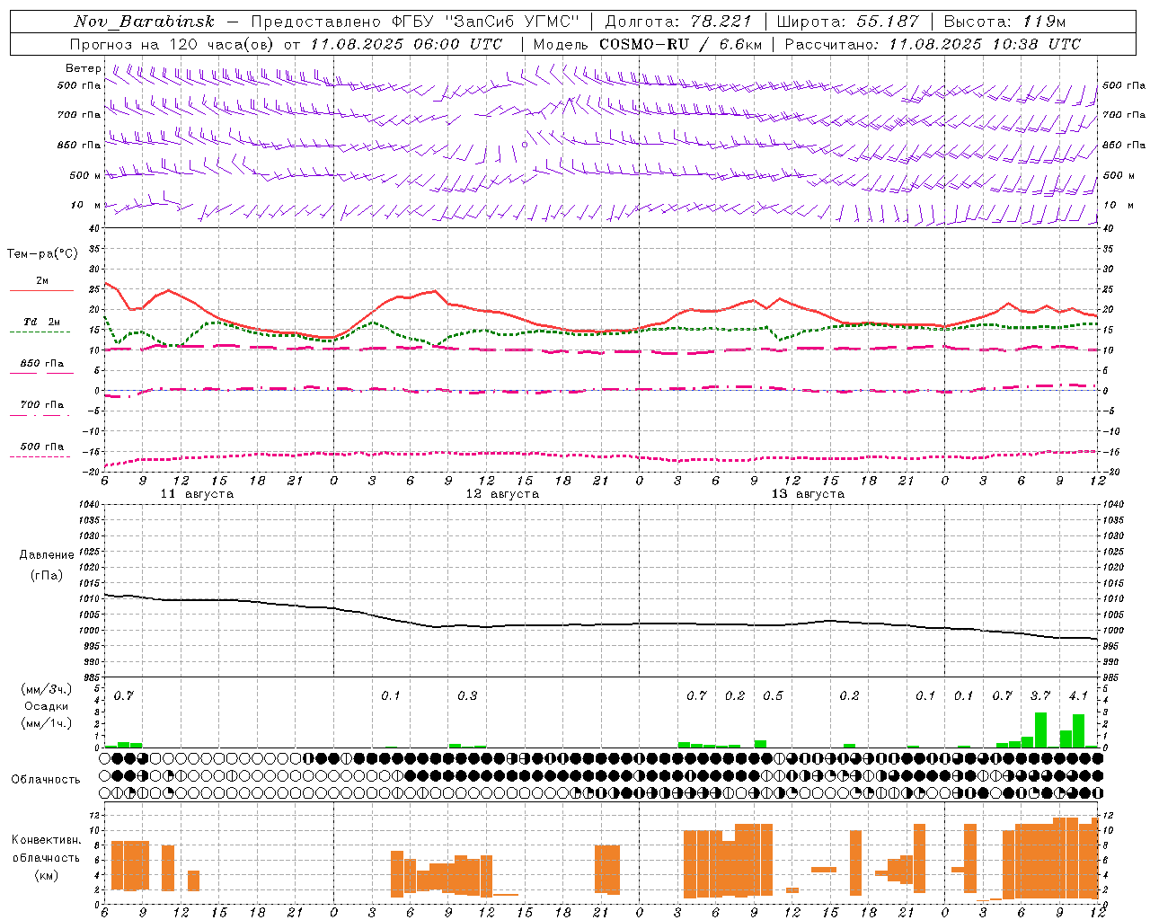Click the 0.5 precipitation amount
This screenshot has width=1150, height=920.
click(773, 695)
